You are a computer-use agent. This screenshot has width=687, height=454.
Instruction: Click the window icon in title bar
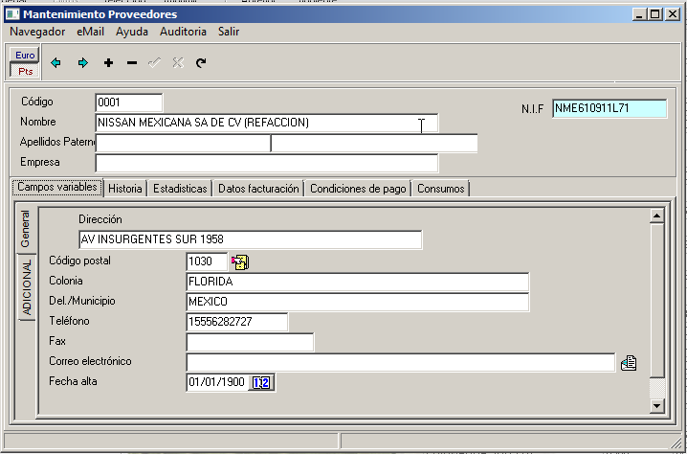12,14
